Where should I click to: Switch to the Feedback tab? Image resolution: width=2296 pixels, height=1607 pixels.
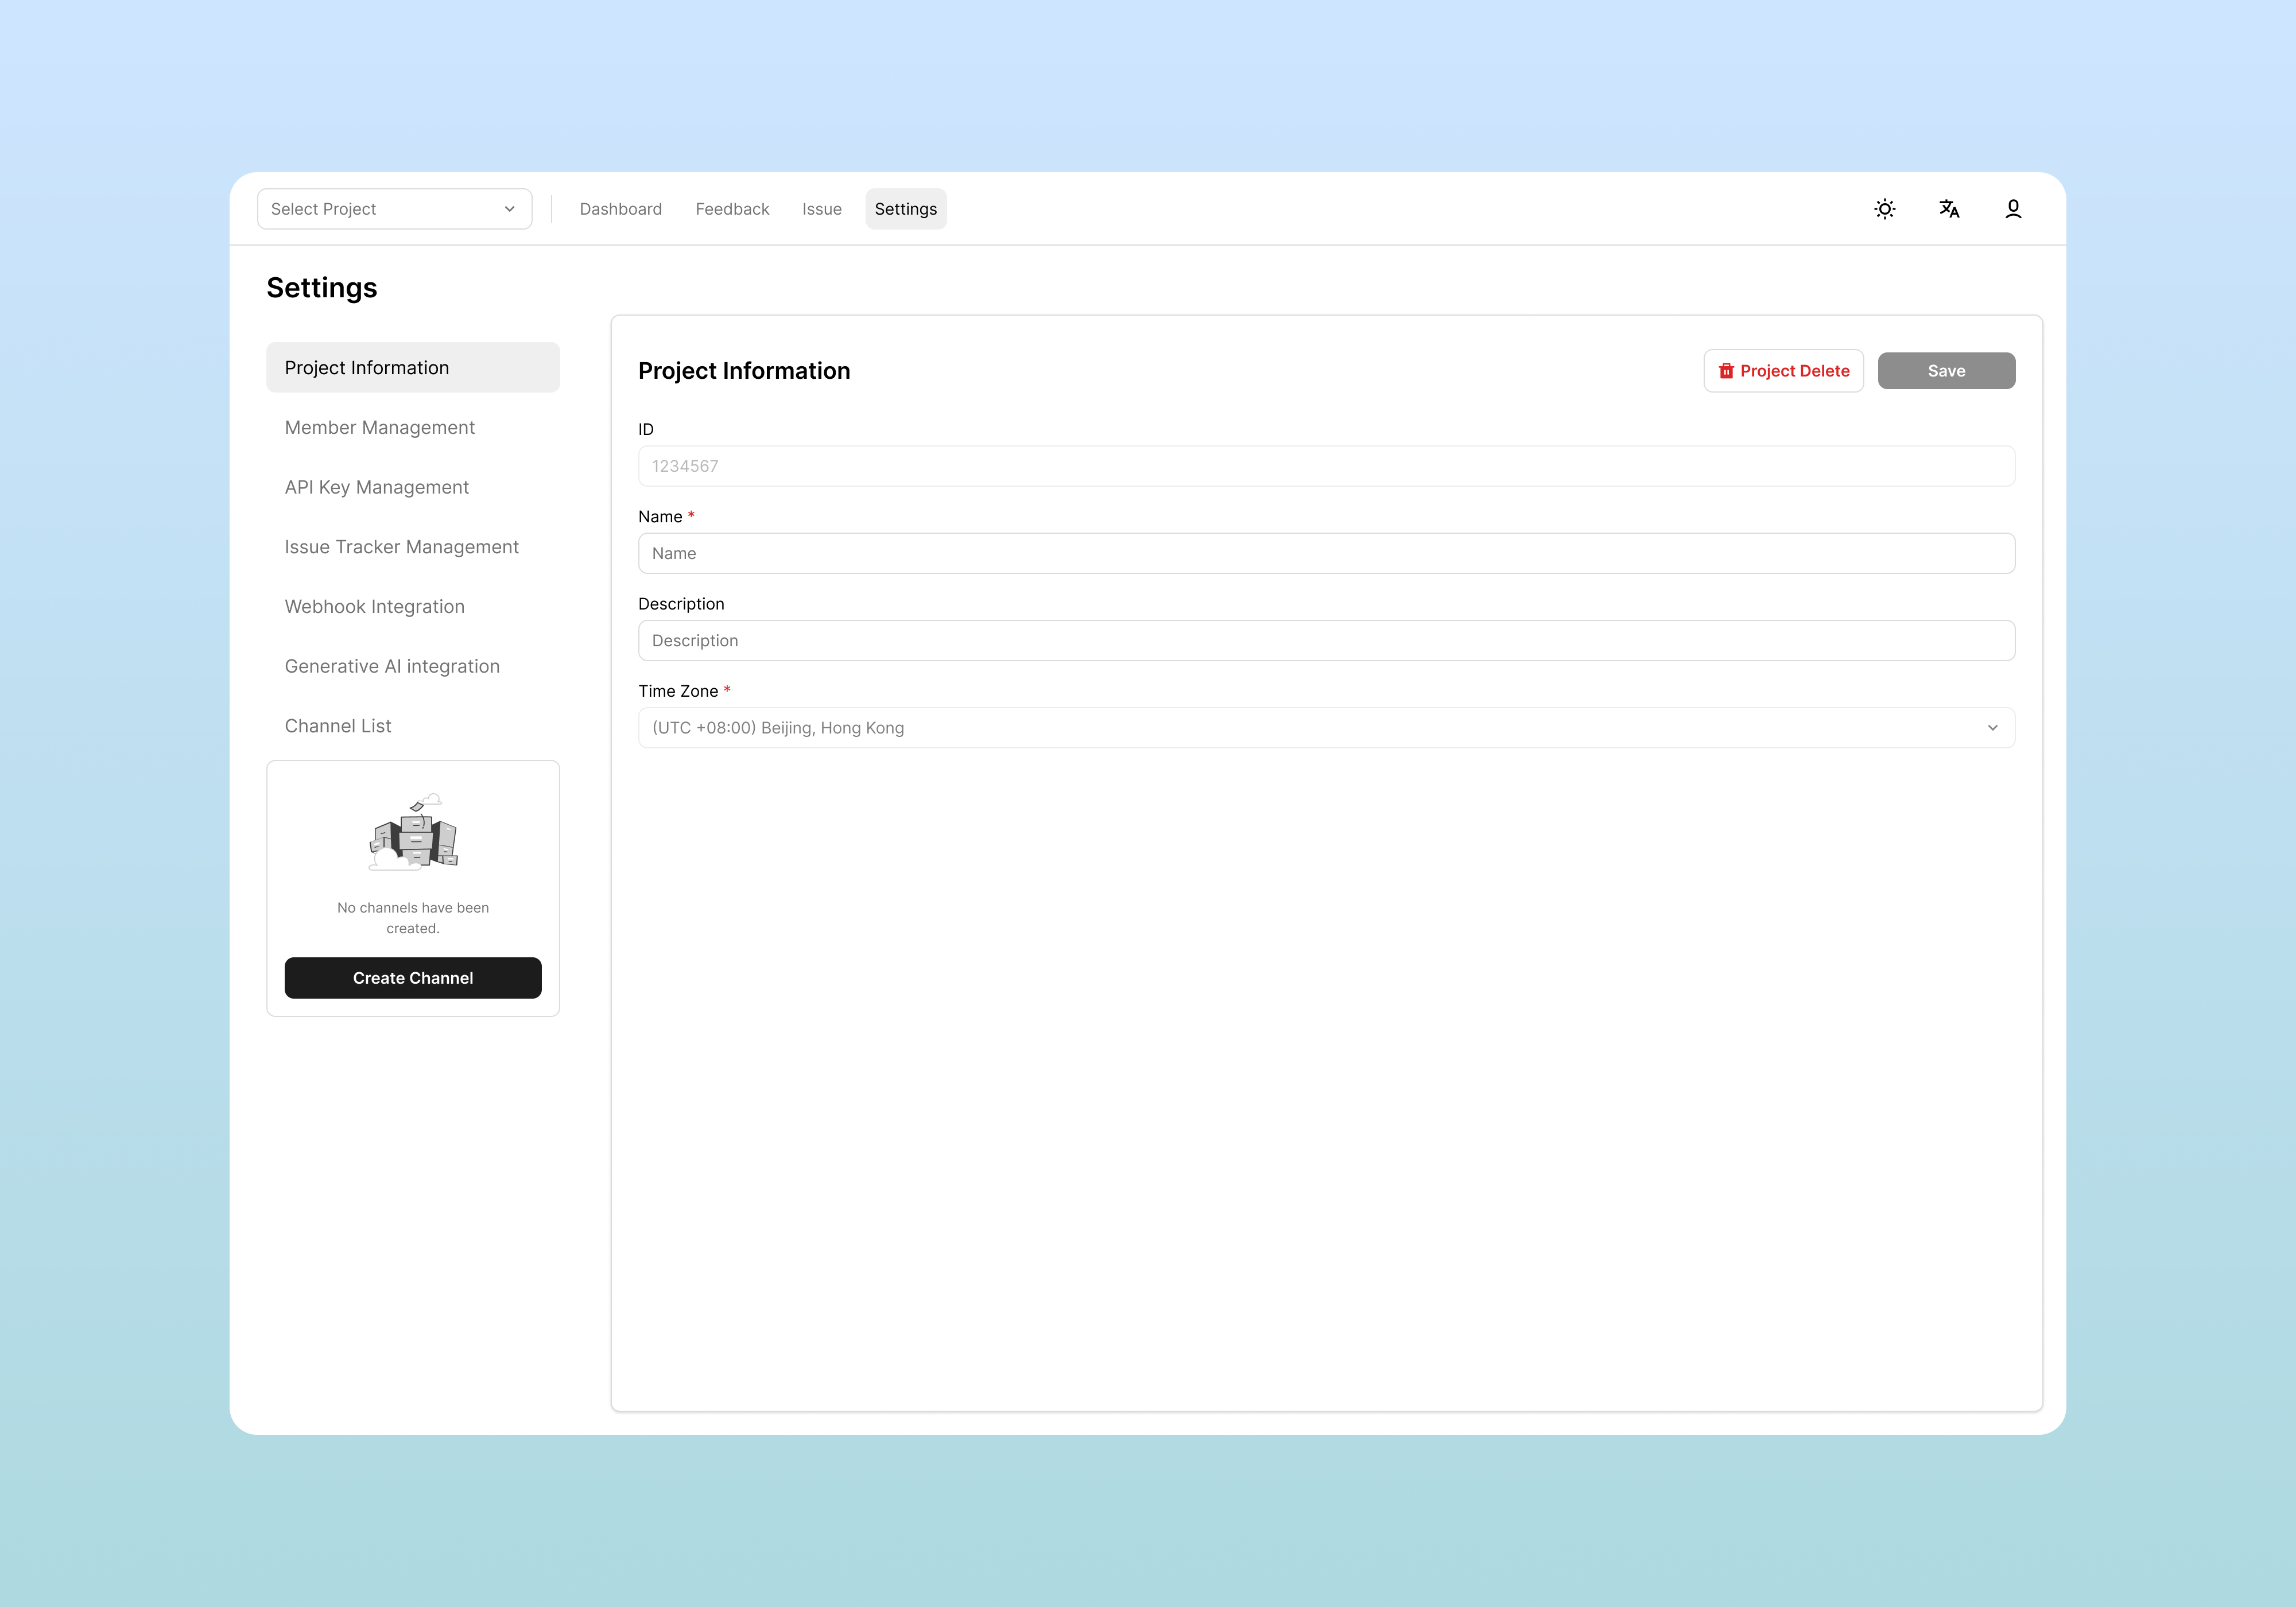point(732,209)
